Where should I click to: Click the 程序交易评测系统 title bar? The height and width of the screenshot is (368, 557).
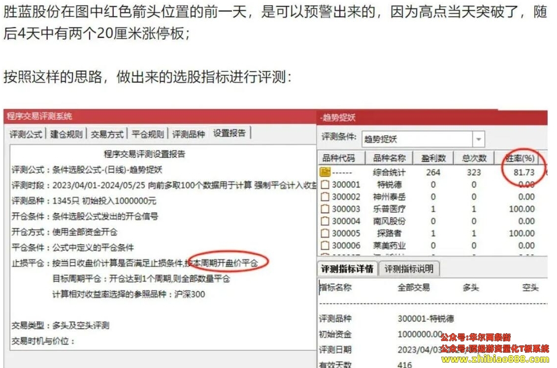(x=160, y=116)
